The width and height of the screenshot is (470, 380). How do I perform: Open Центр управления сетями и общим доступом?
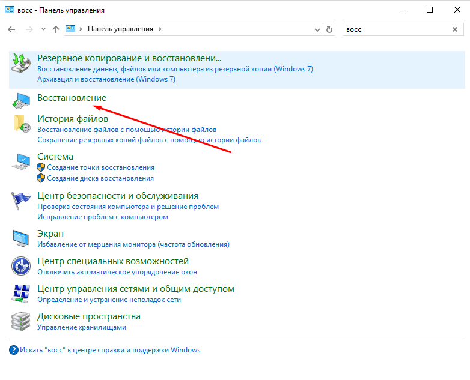click(136, 289)
